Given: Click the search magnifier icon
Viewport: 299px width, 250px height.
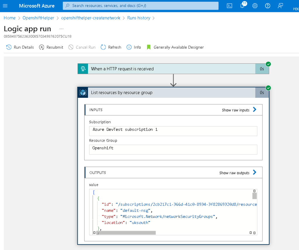Looking at the screenshot, I should coord(68,6).
